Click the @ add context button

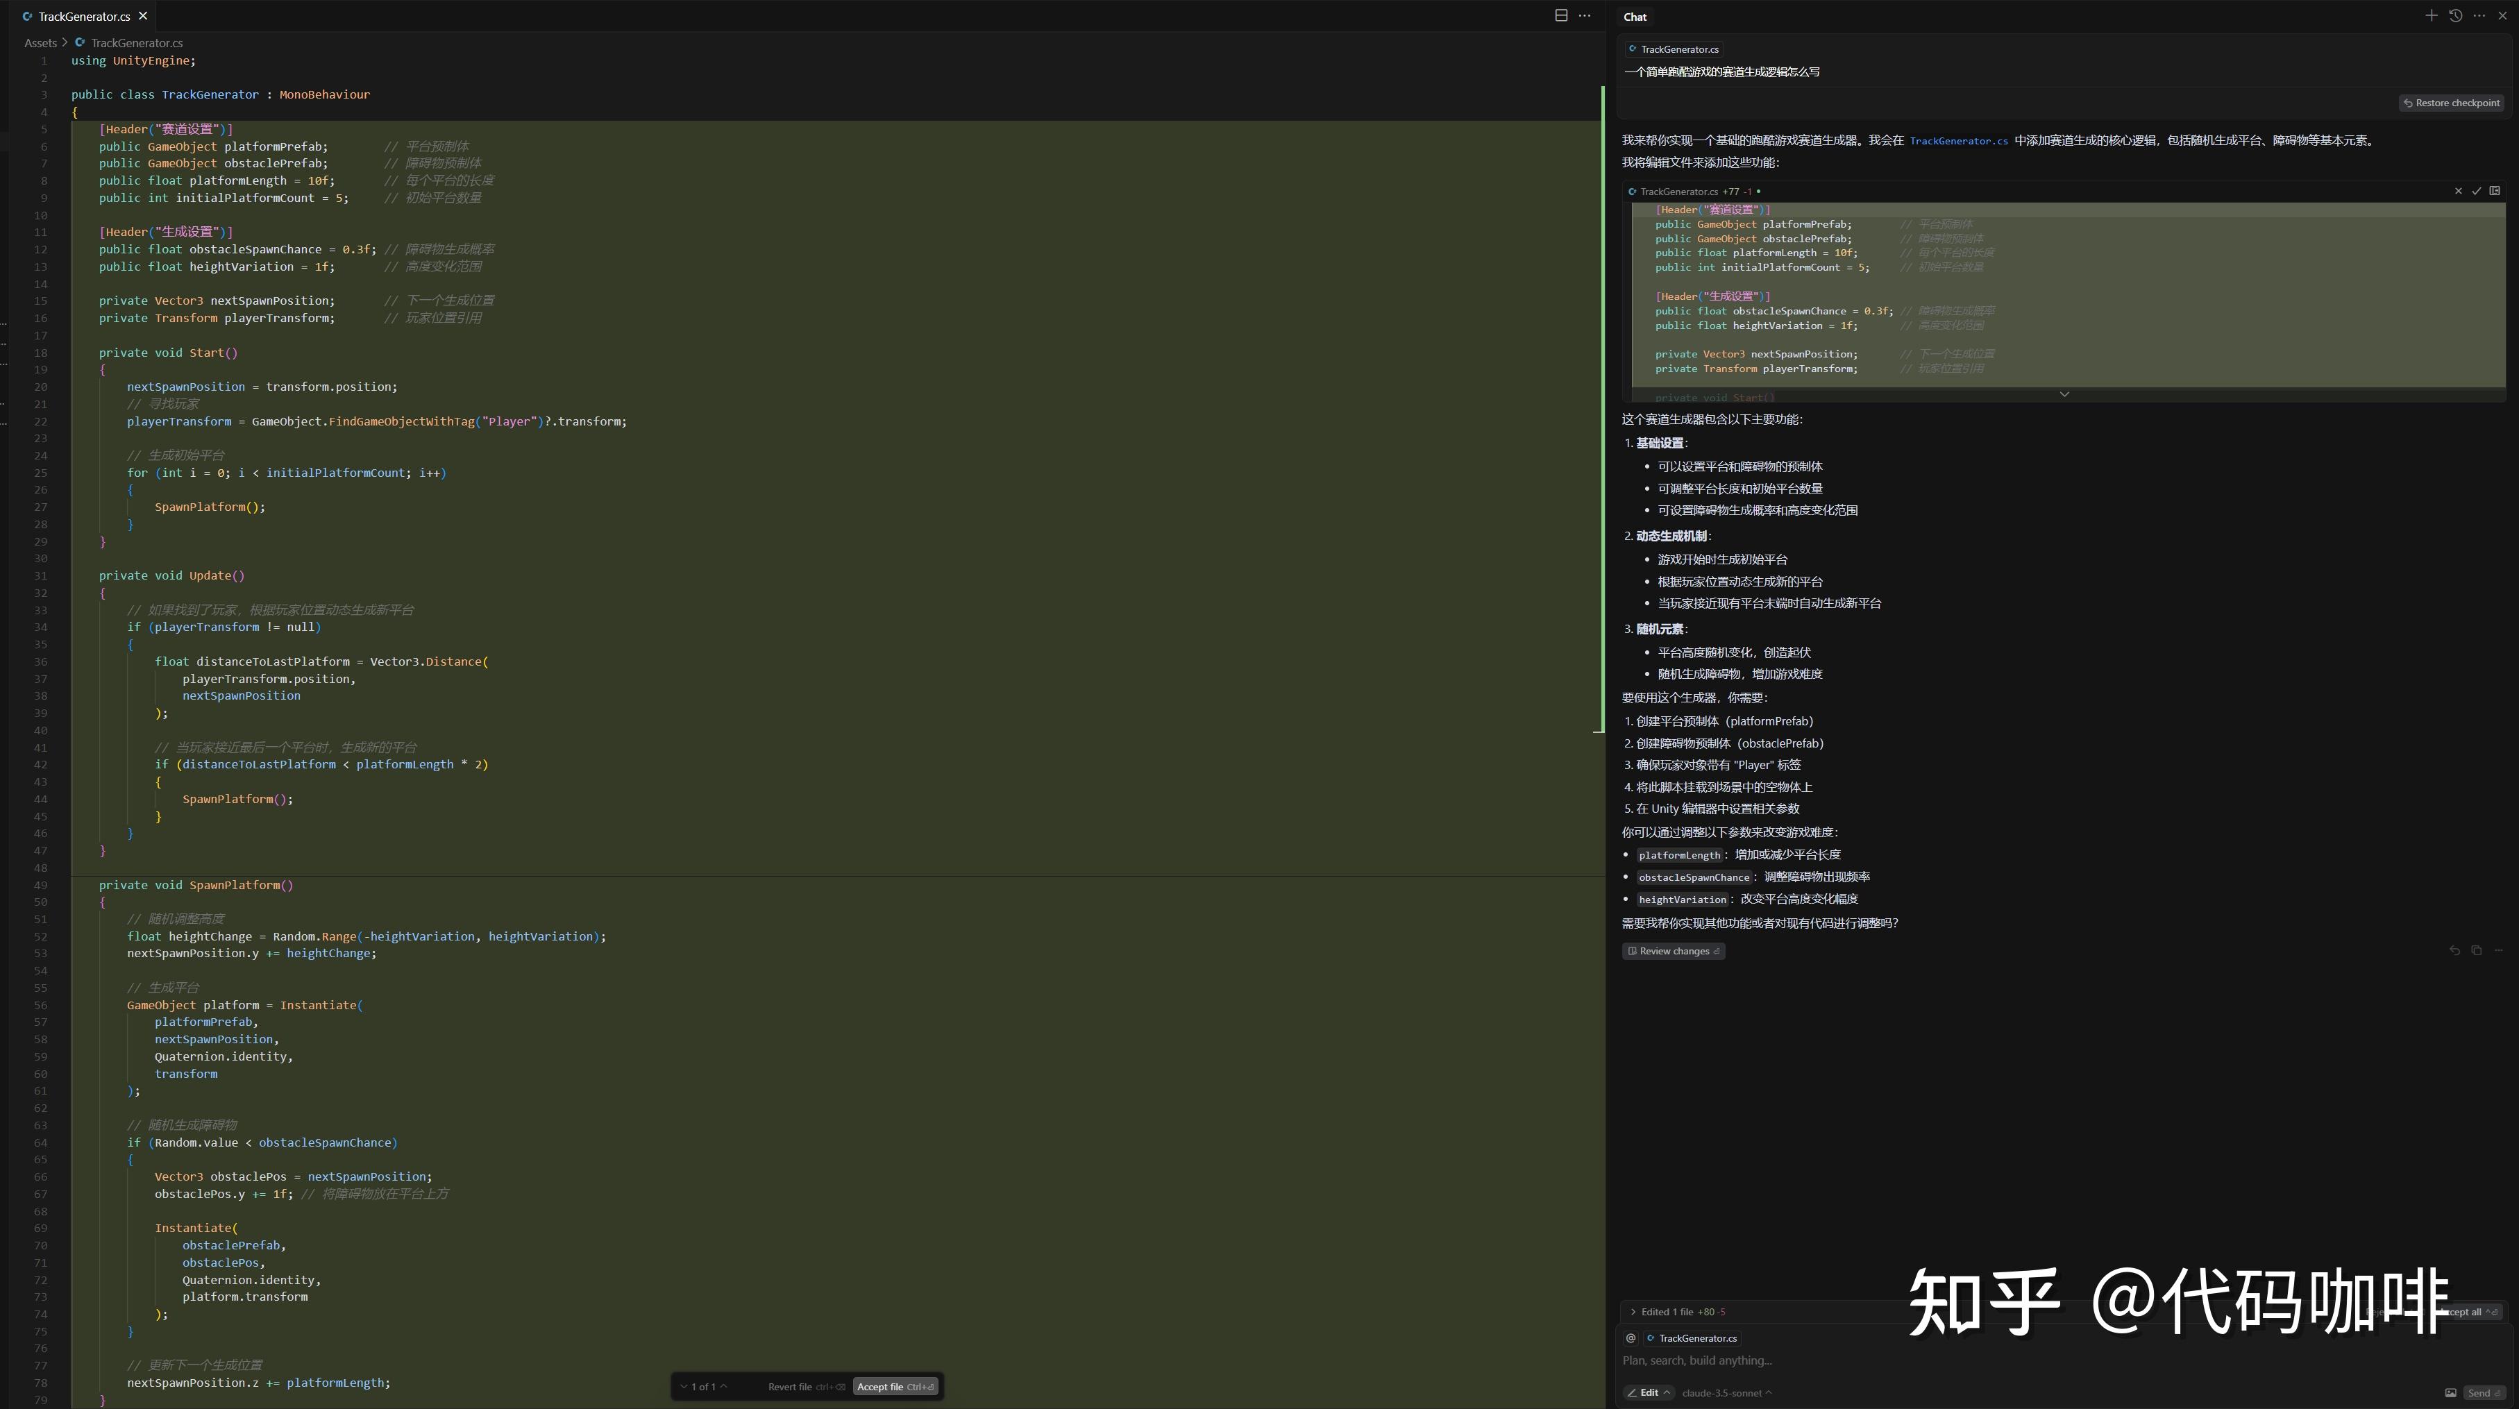[x=1630, y=1339]
